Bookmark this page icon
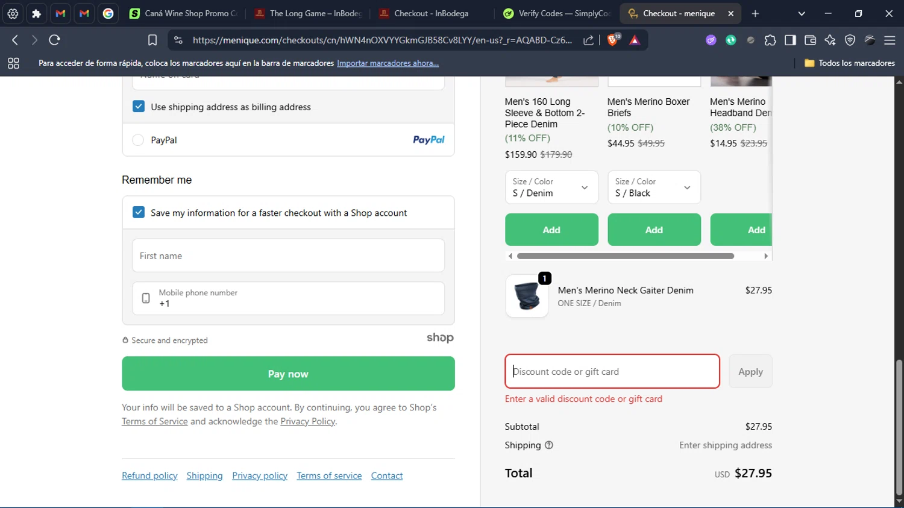 click(152, 40)
